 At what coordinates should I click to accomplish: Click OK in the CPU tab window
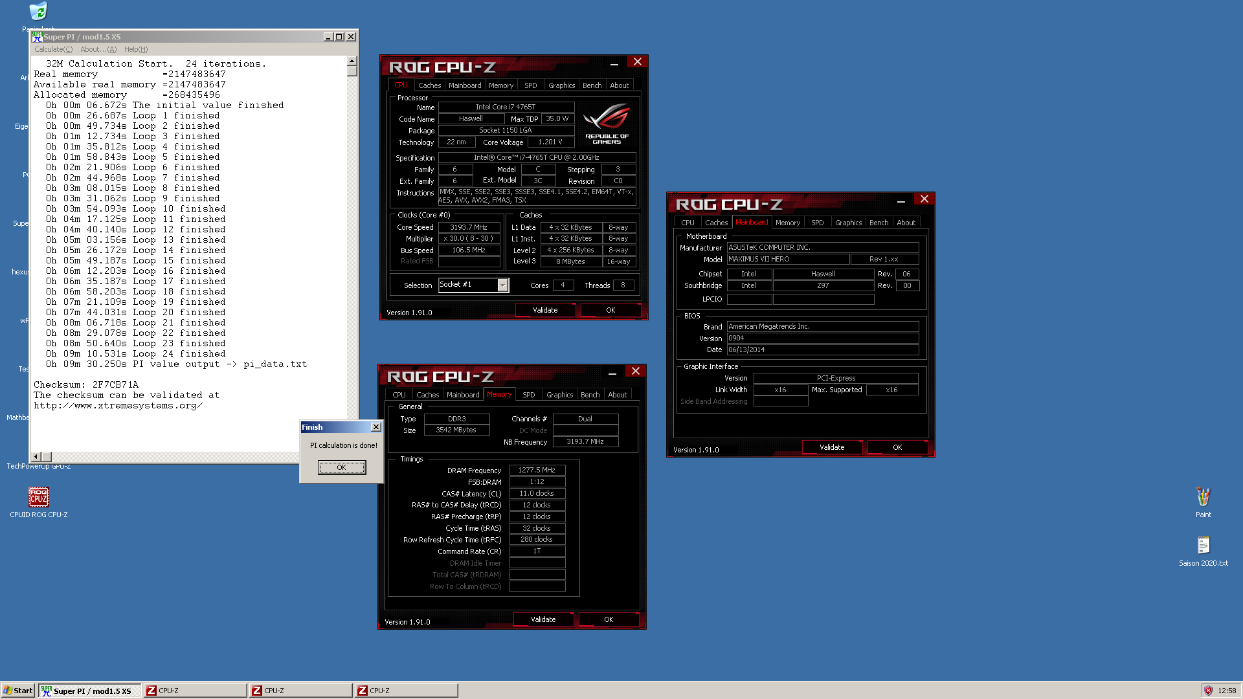point(610,310)
